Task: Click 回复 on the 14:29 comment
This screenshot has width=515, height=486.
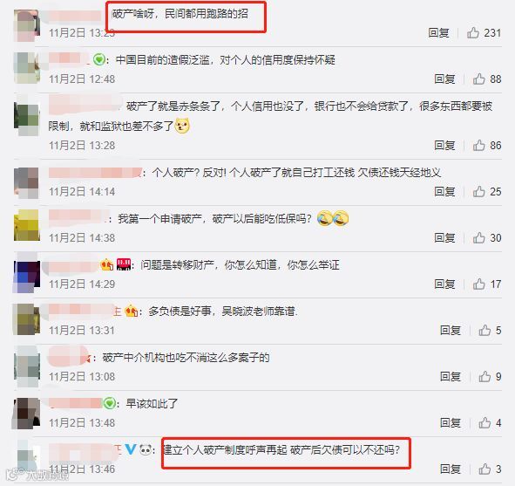Action: [x=444, y=284]
